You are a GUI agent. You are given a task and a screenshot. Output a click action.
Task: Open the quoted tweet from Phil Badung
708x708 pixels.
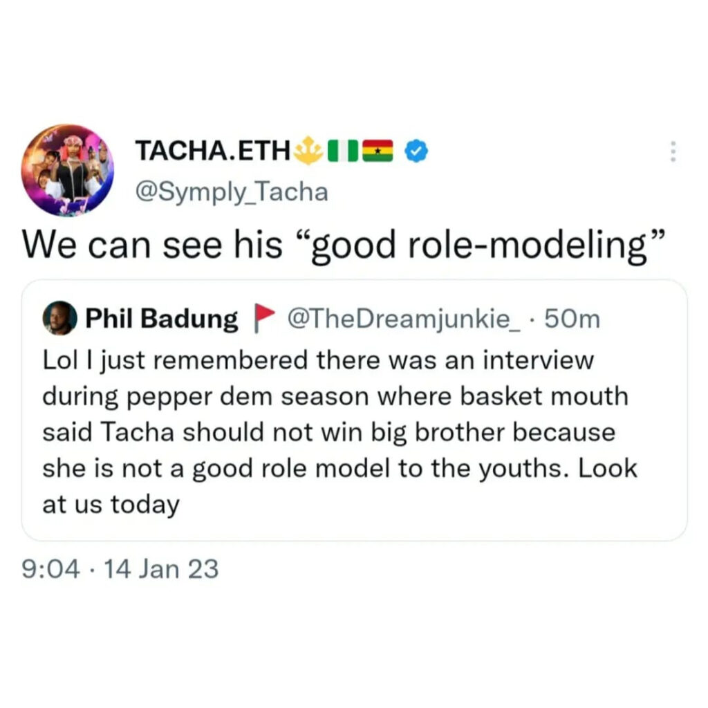[354, 415]
